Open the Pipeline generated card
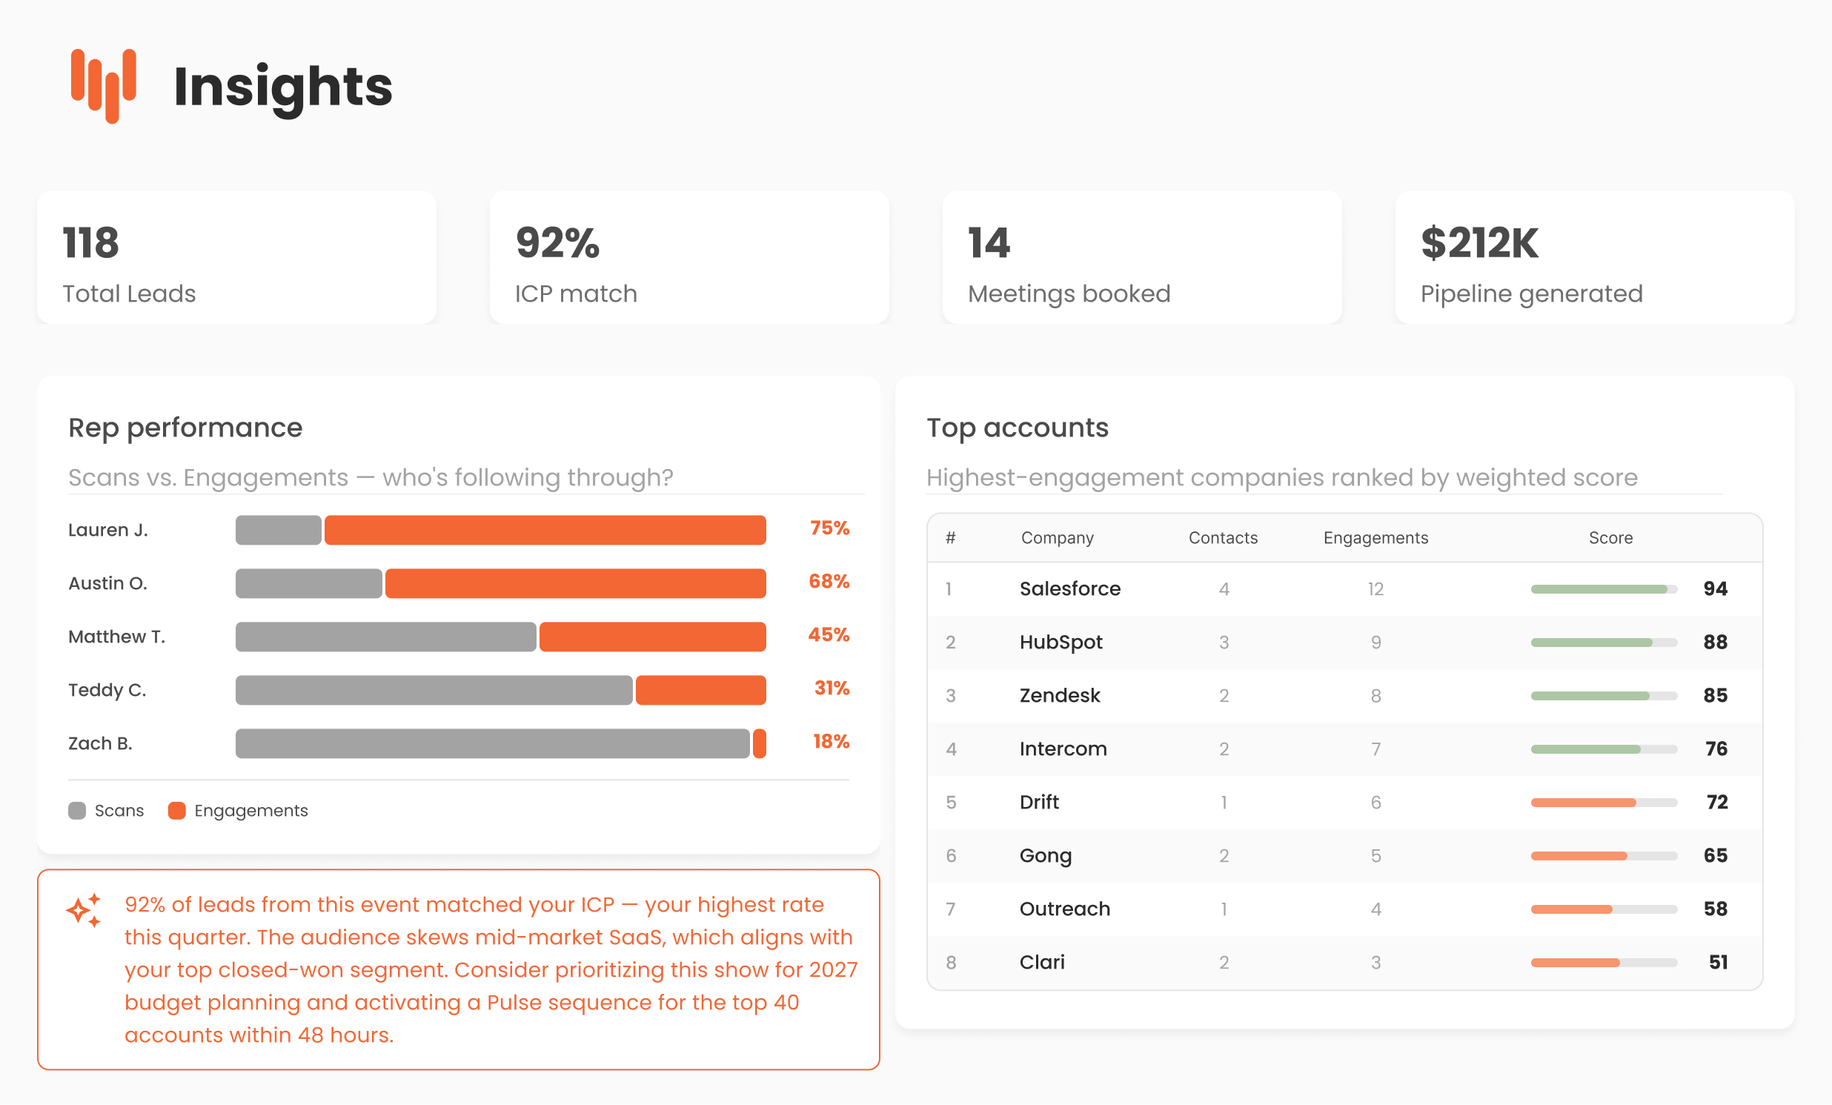Image resolution: width=1832 pixels, height=1105 pixels. tap(1595, 257)
